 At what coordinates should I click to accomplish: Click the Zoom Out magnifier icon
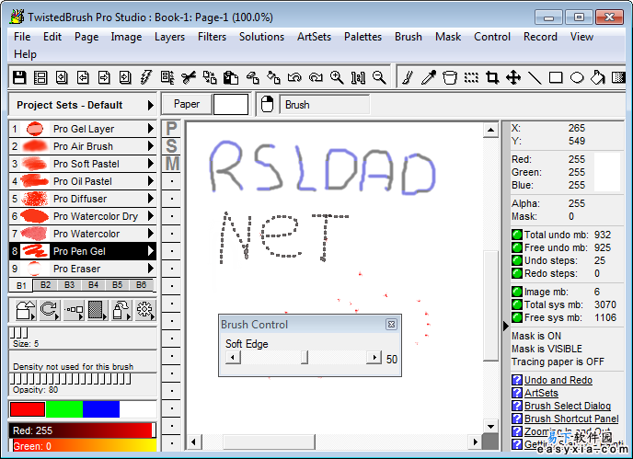coord(379,77)
